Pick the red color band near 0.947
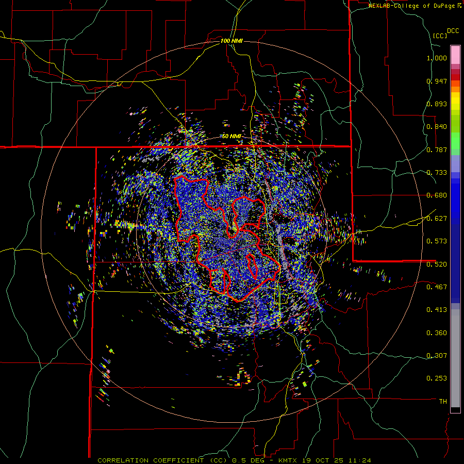Image resolution: width=464 pixels, height=464 pixels. click(455, 77)
